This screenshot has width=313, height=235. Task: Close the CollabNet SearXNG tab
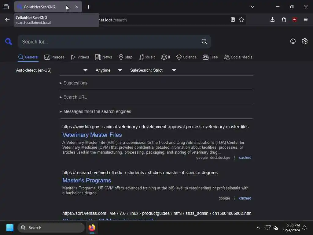(x=77, y=7)
